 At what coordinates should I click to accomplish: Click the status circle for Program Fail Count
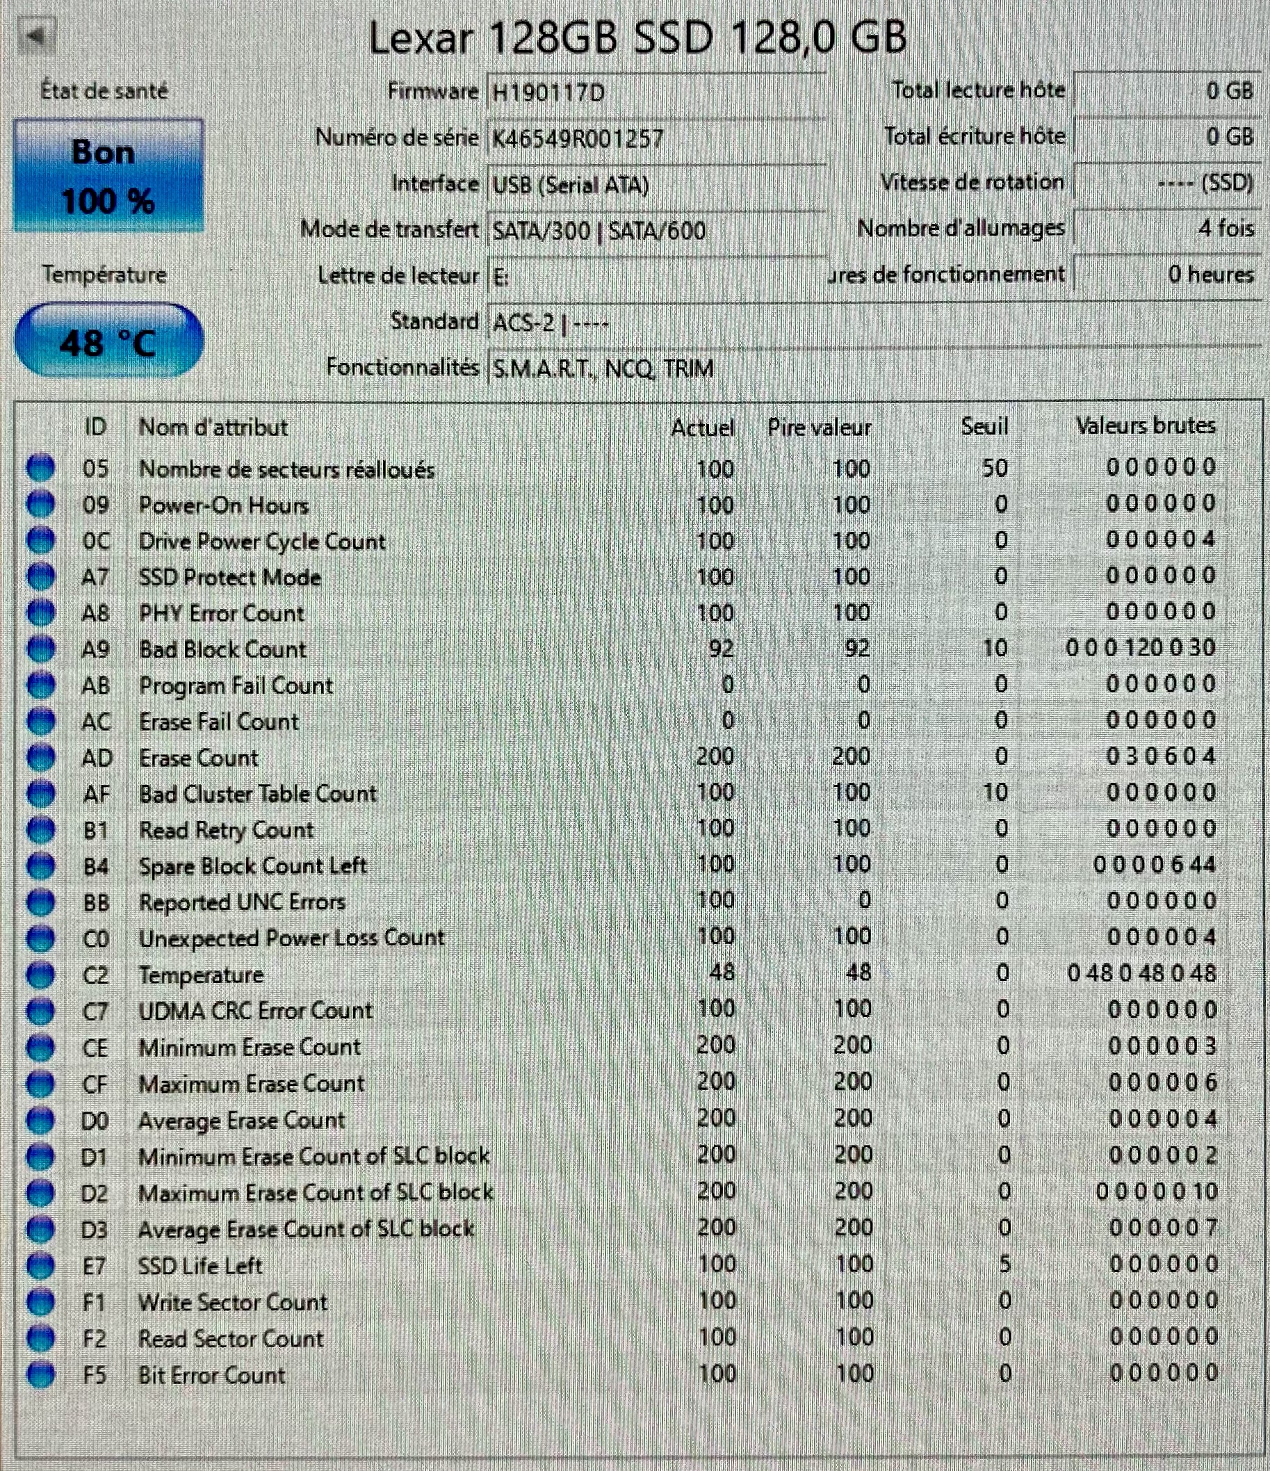point(40,685)
